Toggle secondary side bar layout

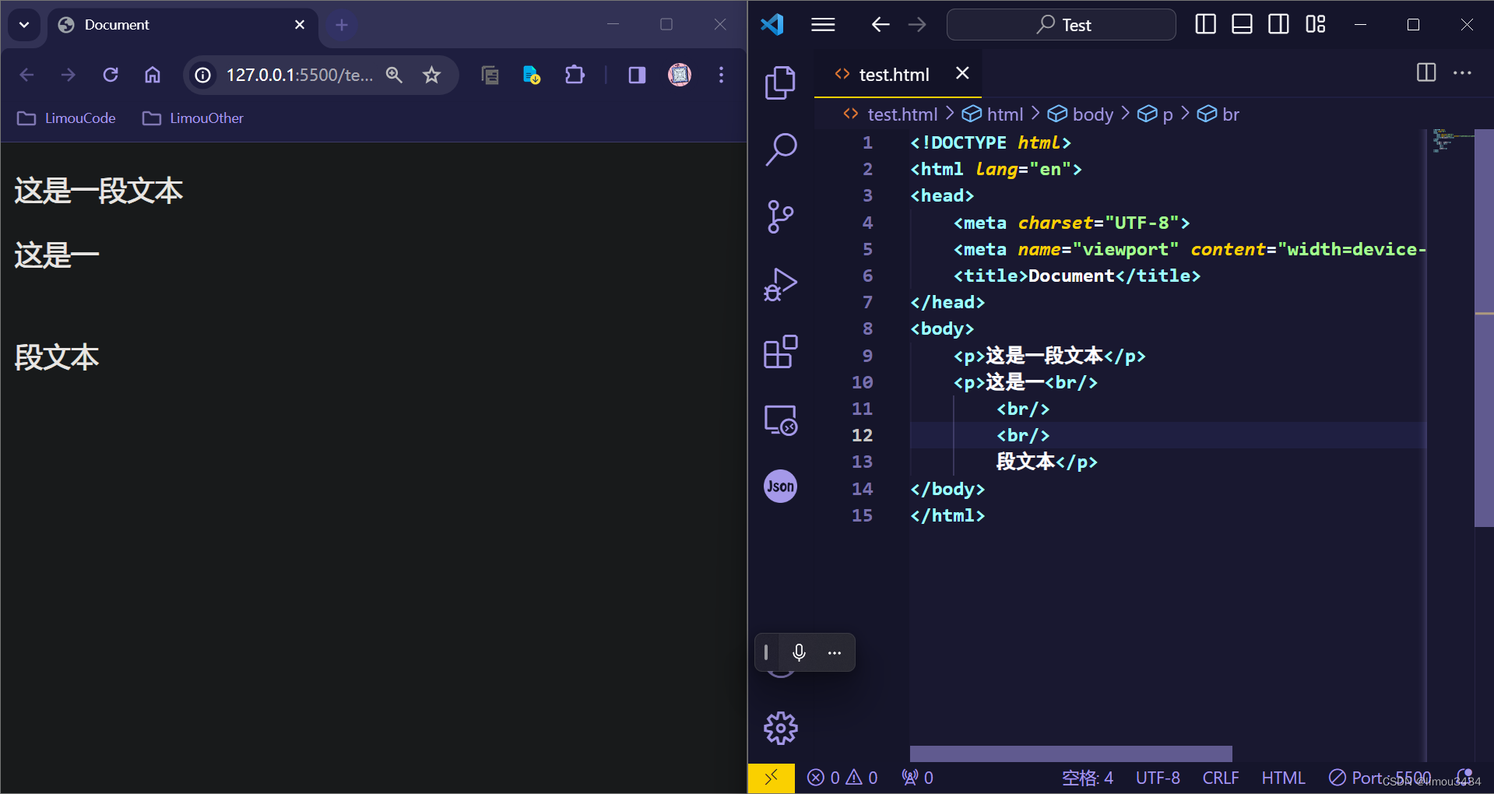[1278, 25]
